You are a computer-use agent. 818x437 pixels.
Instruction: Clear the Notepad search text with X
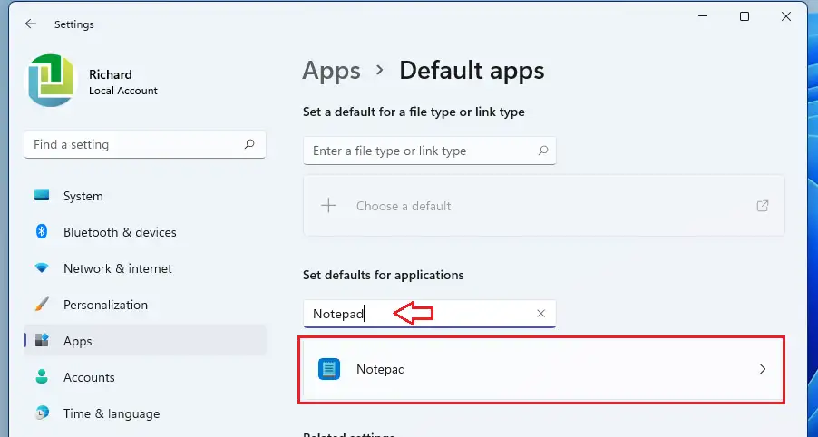click(541, 314)
